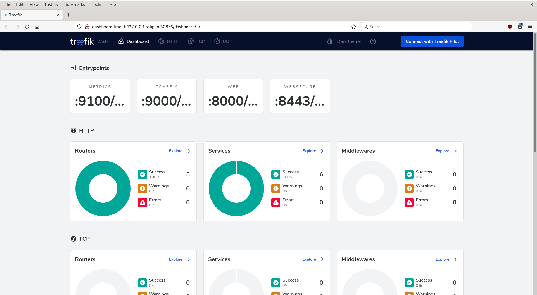Viewport: 537px width, 295px height.
Task: Explore HTTP Middlewares
Action: (x=446, y=151)
